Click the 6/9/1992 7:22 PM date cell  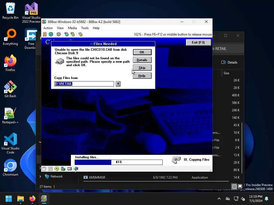tap(165, 177)
